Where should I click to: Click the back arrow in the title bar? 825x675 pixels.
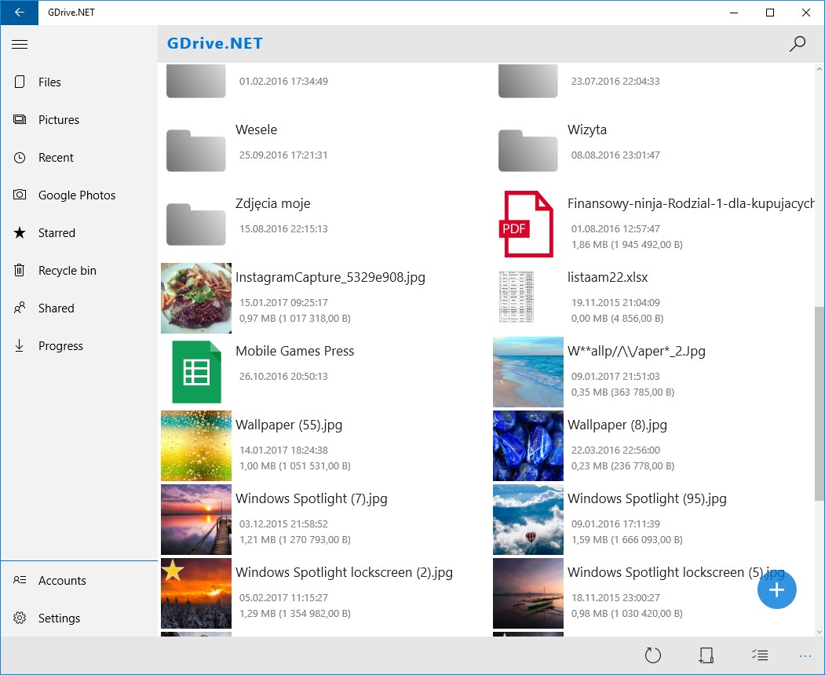point(19,13)
